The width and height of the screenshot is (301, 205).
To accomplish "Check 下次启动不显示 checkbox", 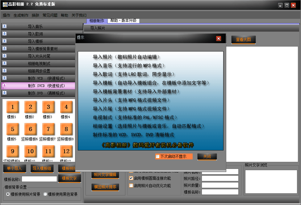I will pos(158,157).
